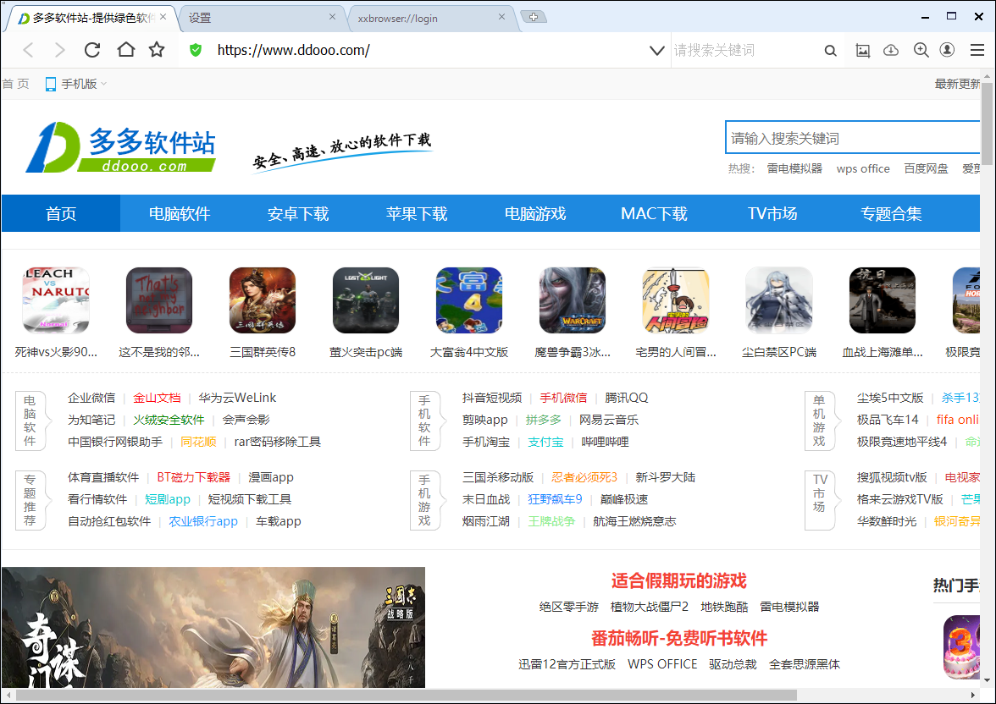Bookmark this page with the star icon
This screenshot has height=704, width=996.
156,50
